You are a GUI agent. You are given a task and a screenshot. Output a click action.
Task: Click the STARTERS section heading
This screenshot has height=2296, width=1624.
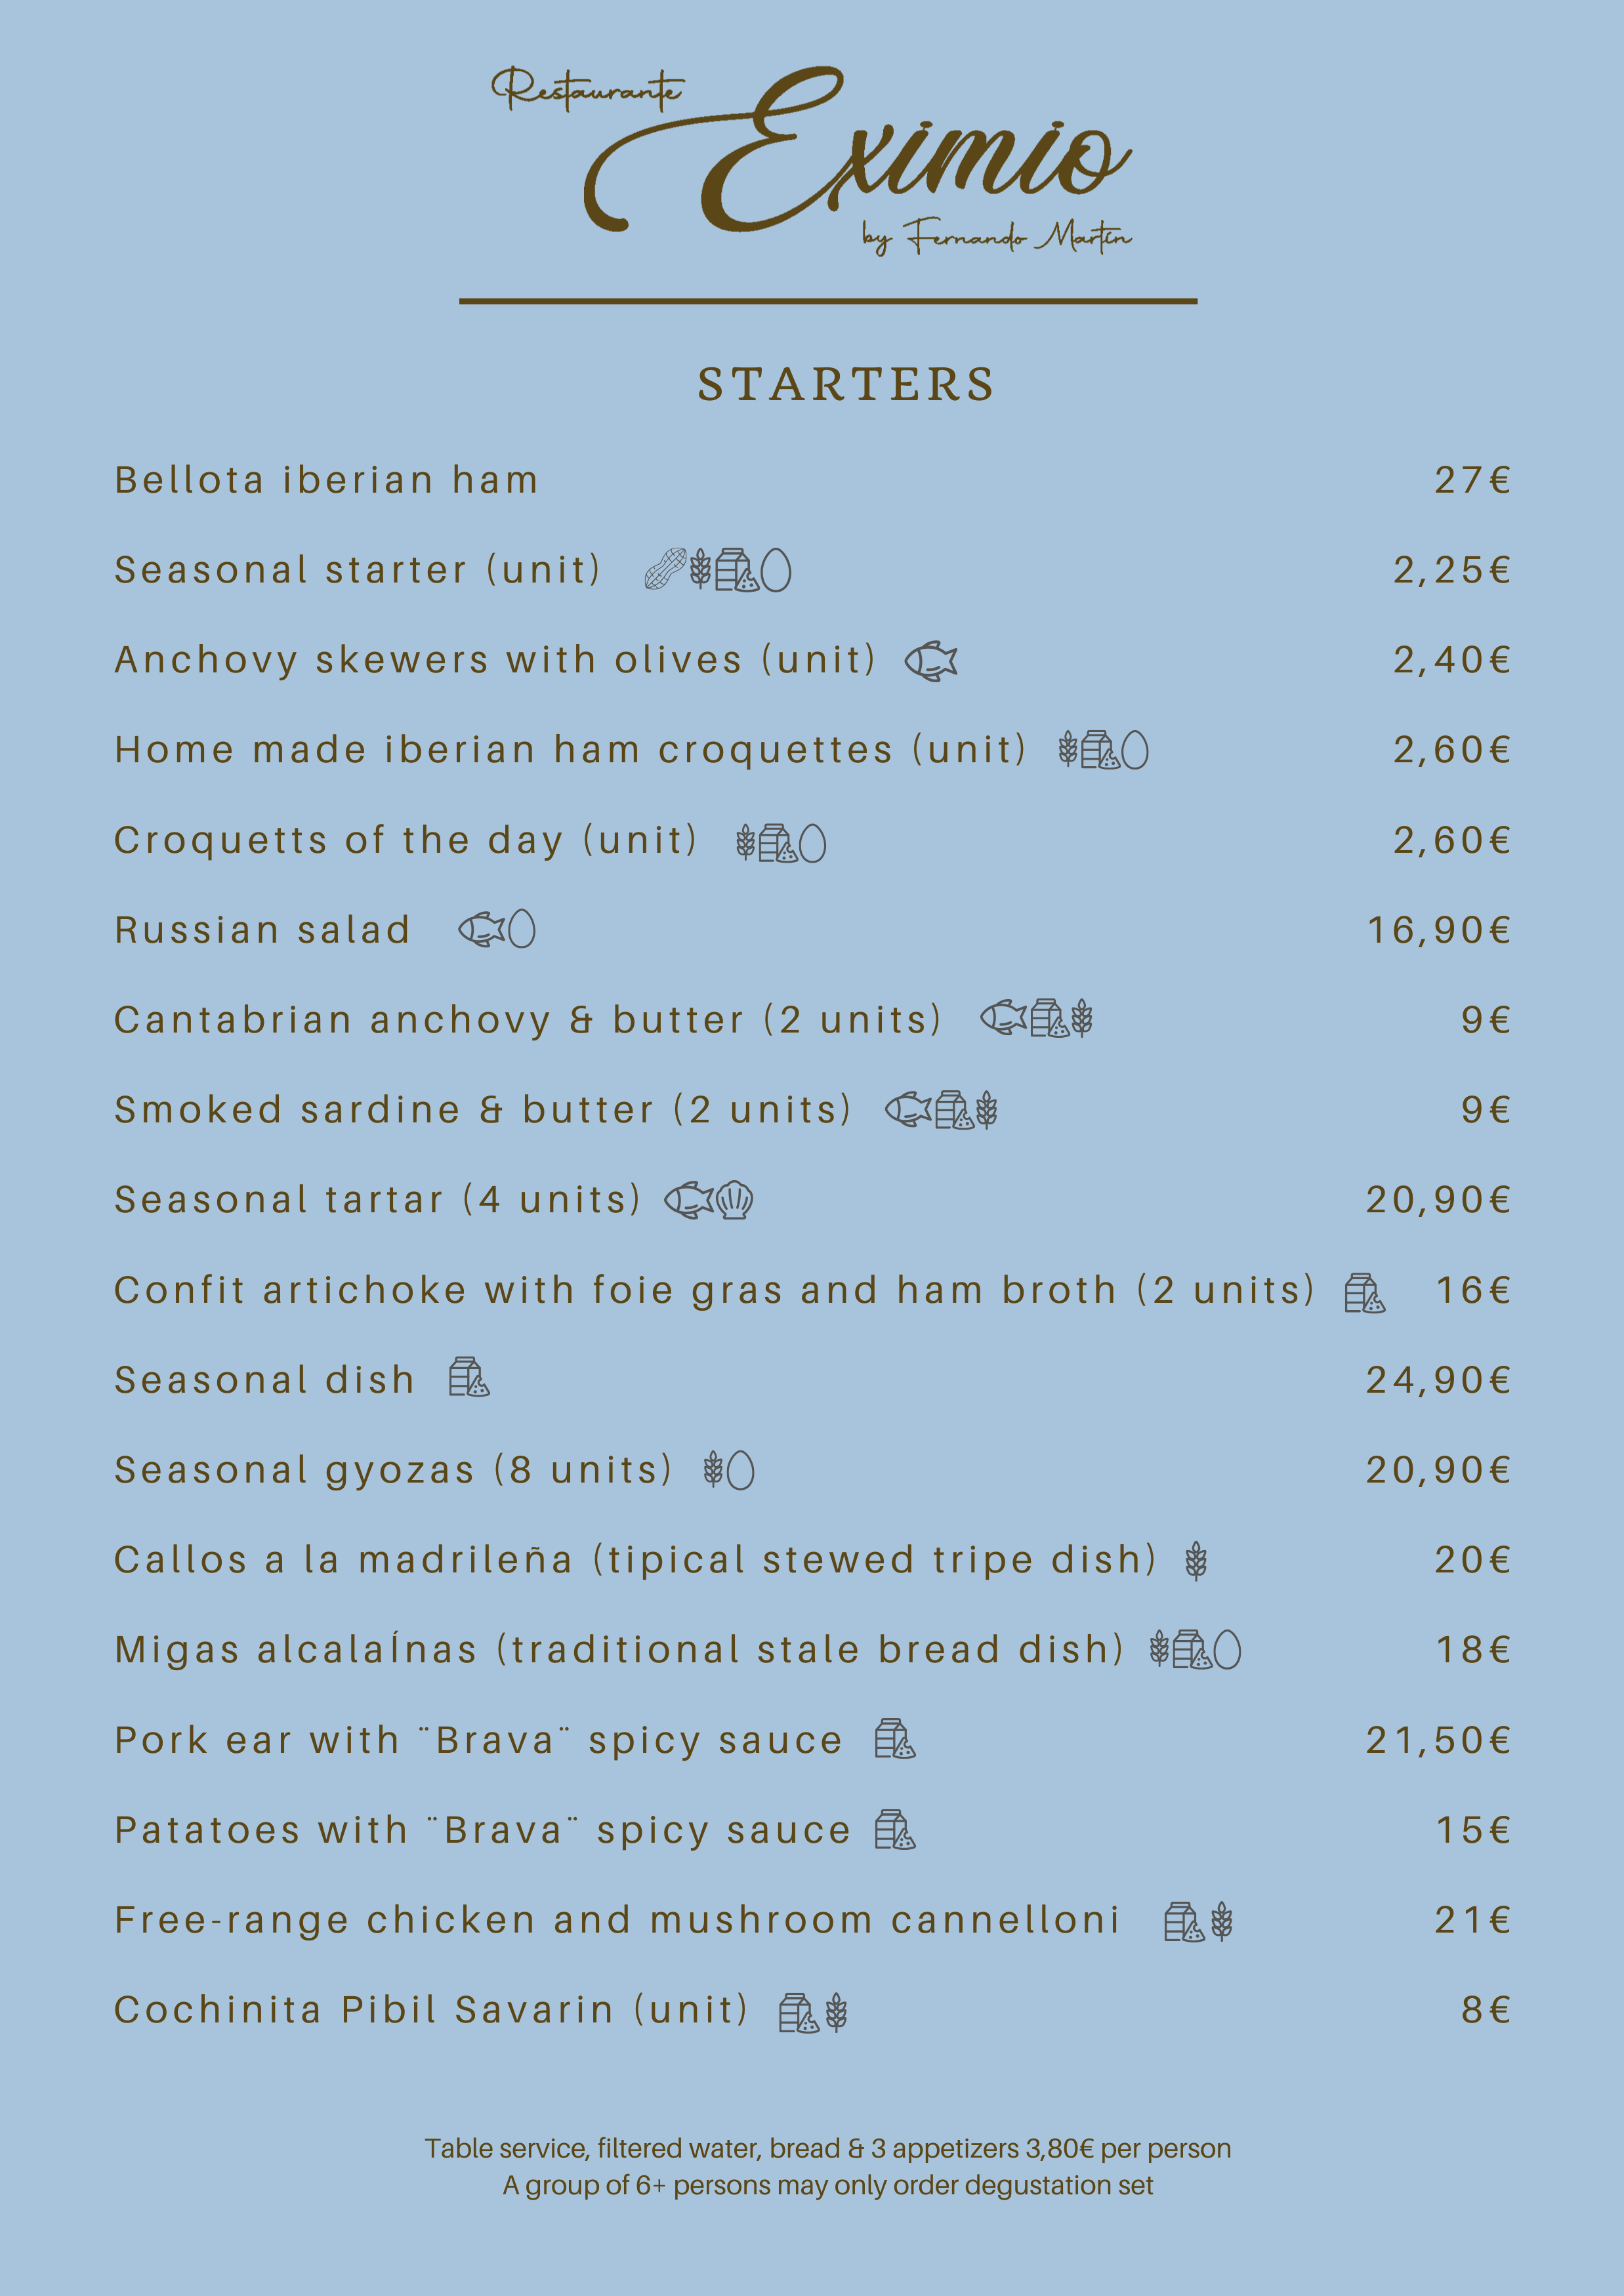coord(846,385)
